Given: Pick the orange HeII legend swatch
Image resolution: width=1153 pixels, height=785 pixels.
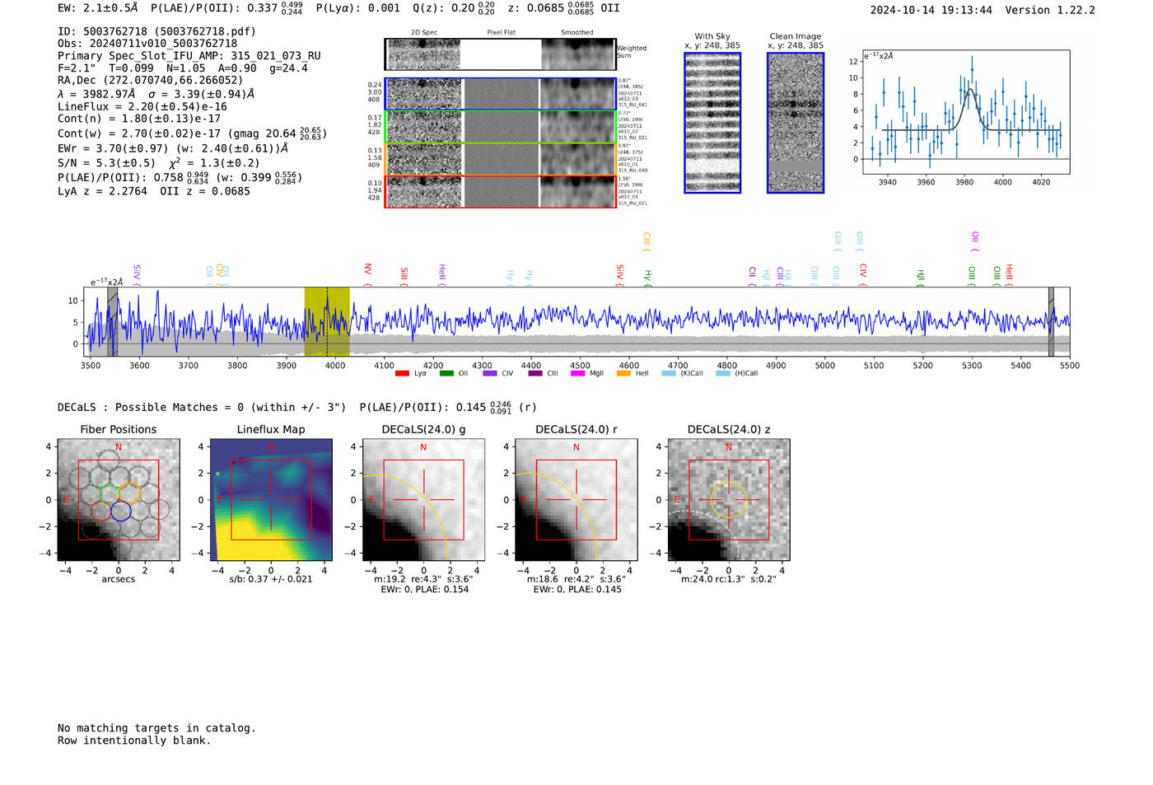Looking at the screenshot, I should (623, 374).
